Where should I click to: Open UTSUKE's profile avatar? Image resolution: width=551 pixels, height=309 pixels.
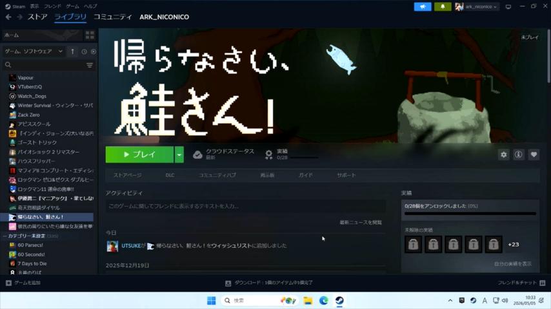[x=112, y=246]
